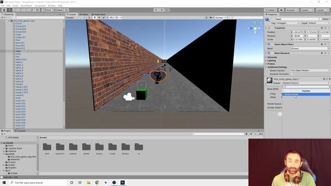This screenshot has width=331, height=186.
Task: Open the mesh object picker circle
Action: click(x=328, y=49)
